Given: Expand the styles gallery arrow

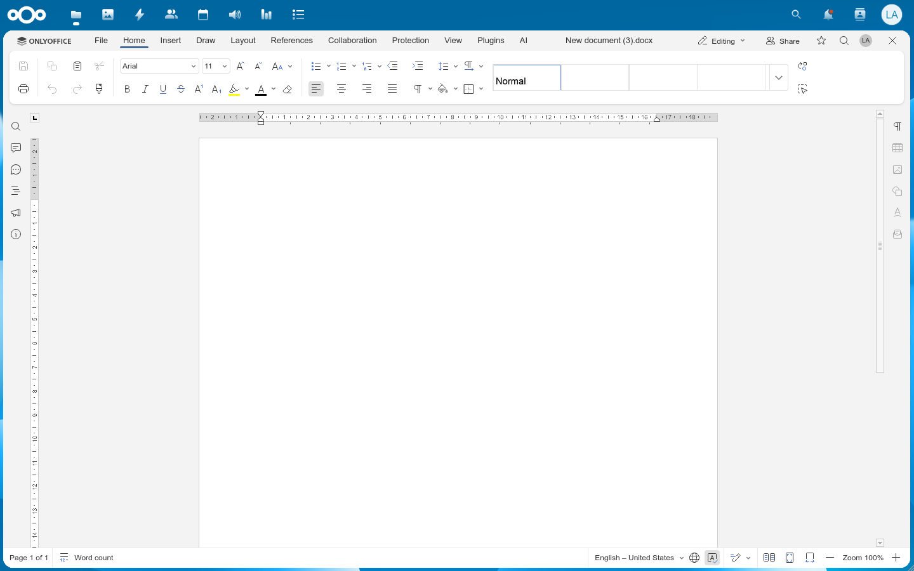Looking at the screenshot, I should [779, 77].
